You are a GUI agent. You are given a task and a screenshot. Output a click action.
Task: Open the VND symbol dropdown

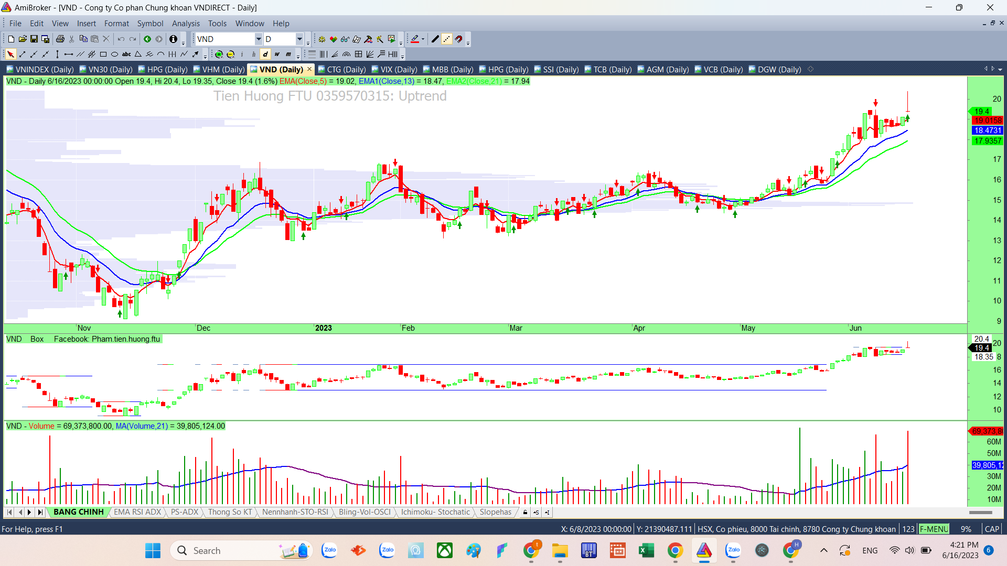point(258,39)
